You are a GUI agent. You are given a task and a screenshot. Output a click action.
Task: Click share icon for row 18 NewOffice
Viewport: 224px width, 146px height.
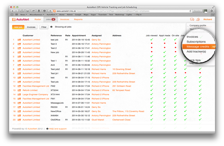coord(19,111)
